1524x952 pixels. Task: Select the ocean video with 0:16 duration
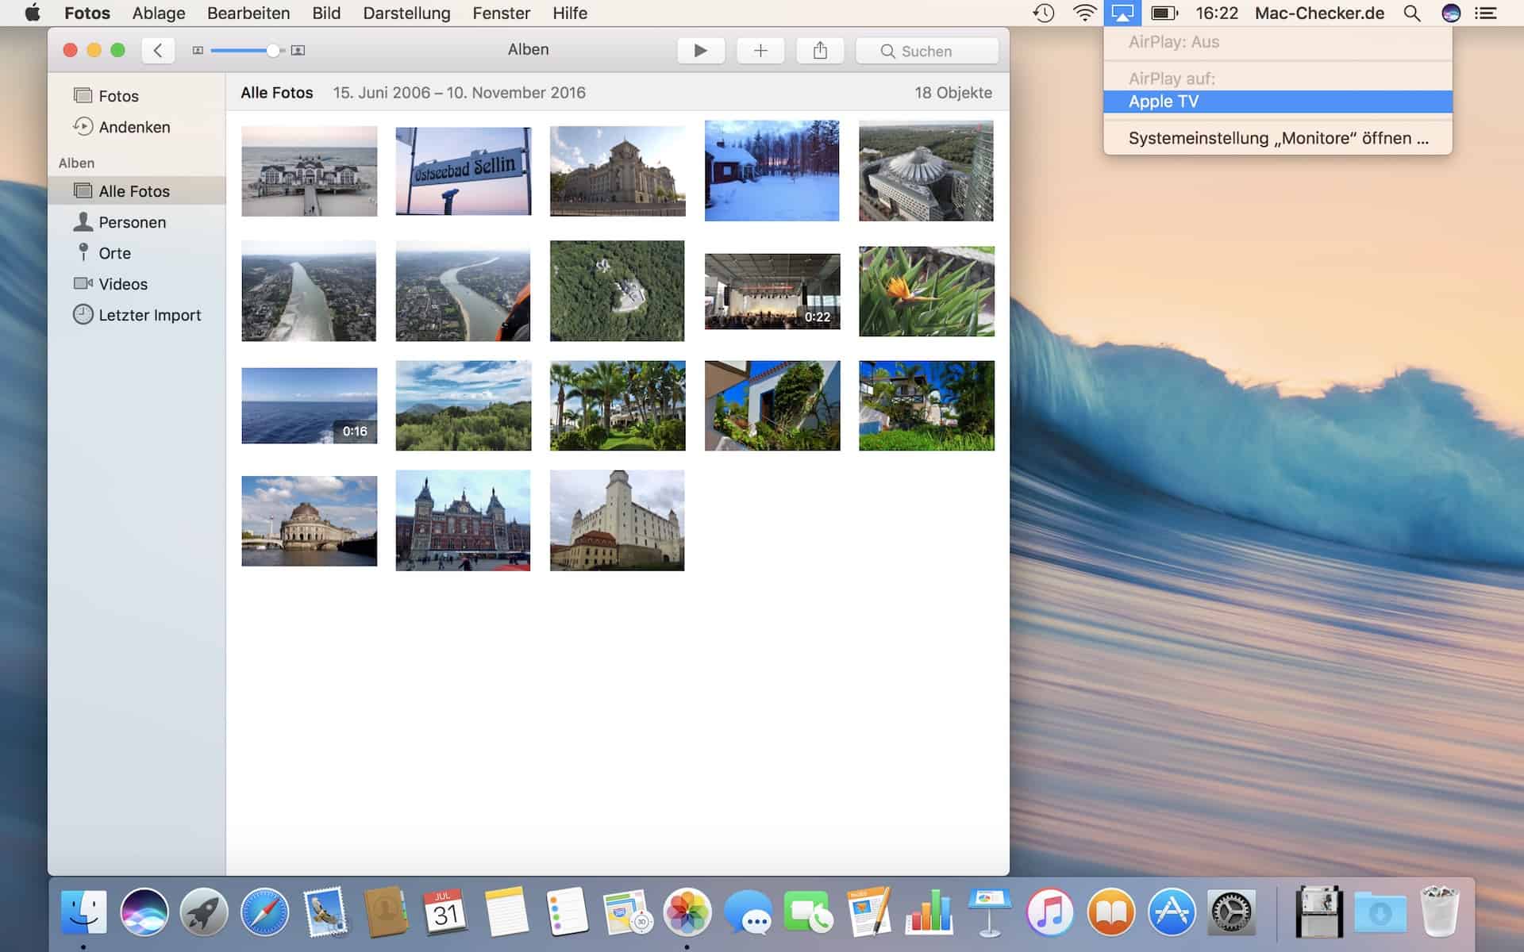(x=310, y=405)
